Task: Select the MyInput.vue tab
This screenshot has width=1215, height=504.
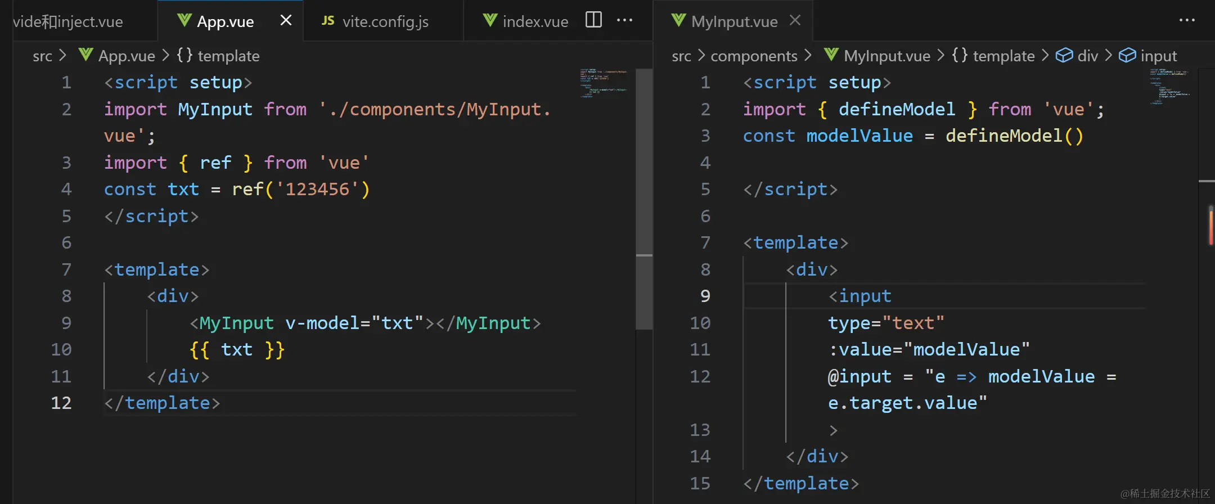Action: [734, 21]
